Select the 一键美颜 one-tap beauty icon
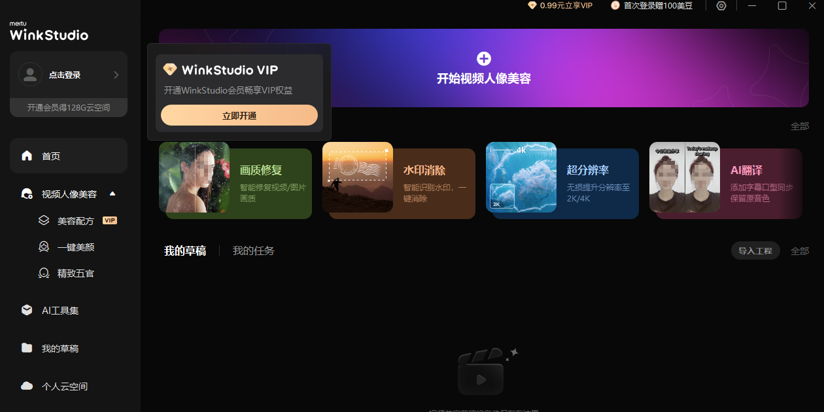Image resolution: width=824 pixels, height=412 pixels. click(44, 247)
